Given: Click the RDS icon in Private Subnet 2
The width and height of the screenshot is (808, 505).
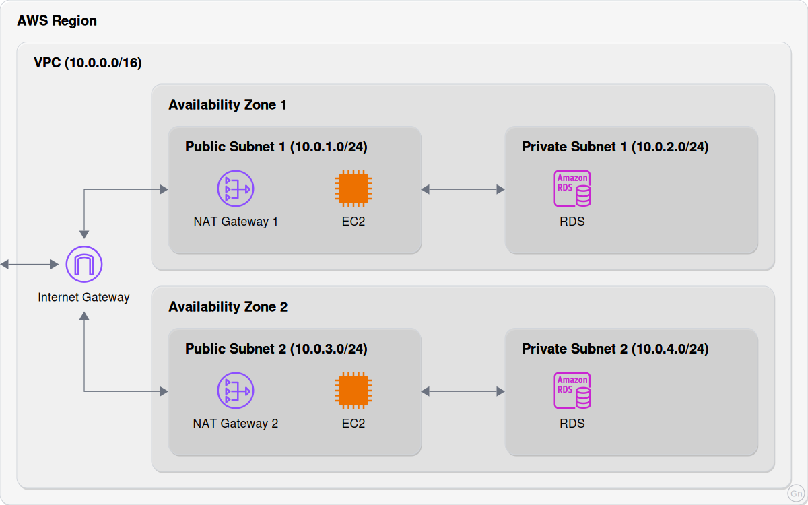Looking at the screenshot, I should [572, 391].
